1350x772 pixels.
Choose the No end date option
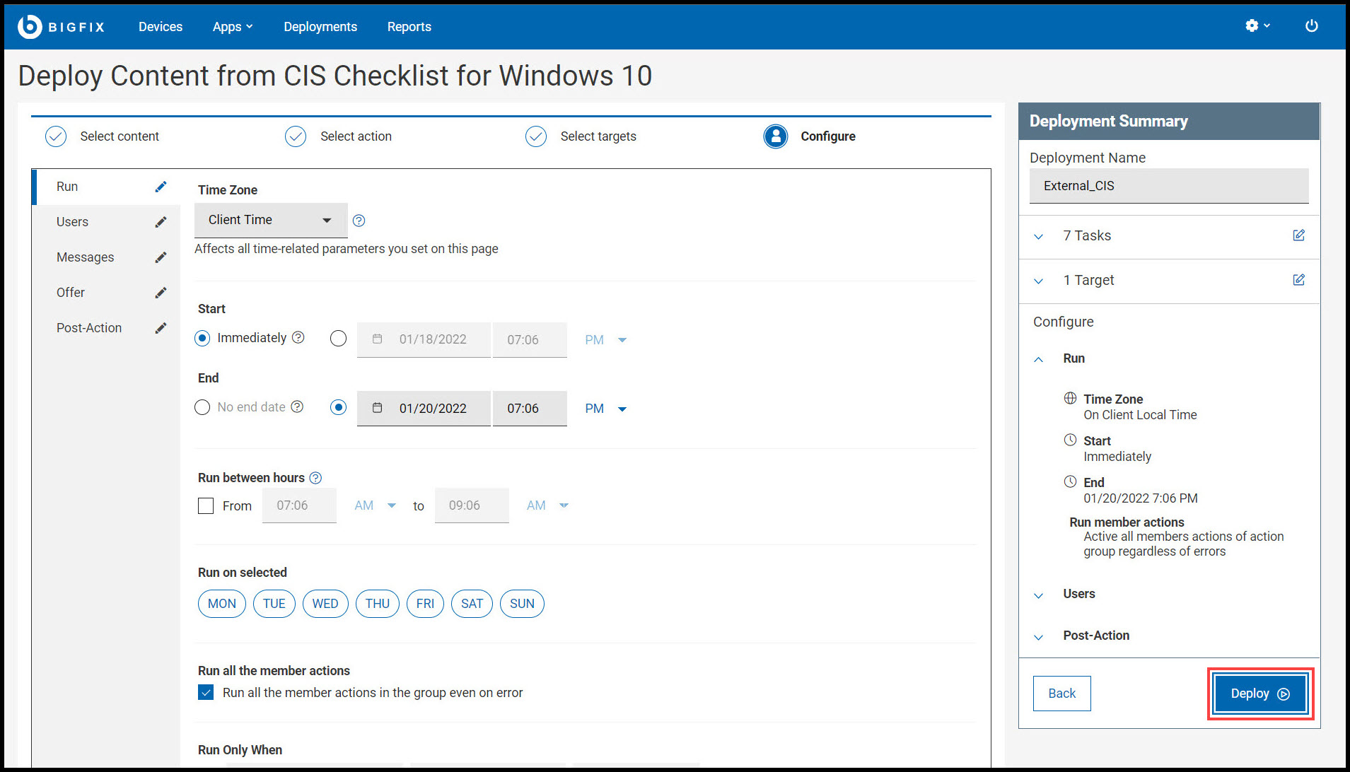[202, 407]
